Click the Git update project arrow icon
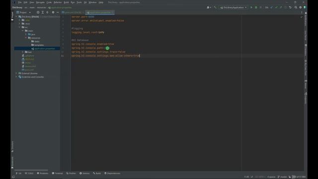This screenshot has height=179, width=318. coord(272,7)
